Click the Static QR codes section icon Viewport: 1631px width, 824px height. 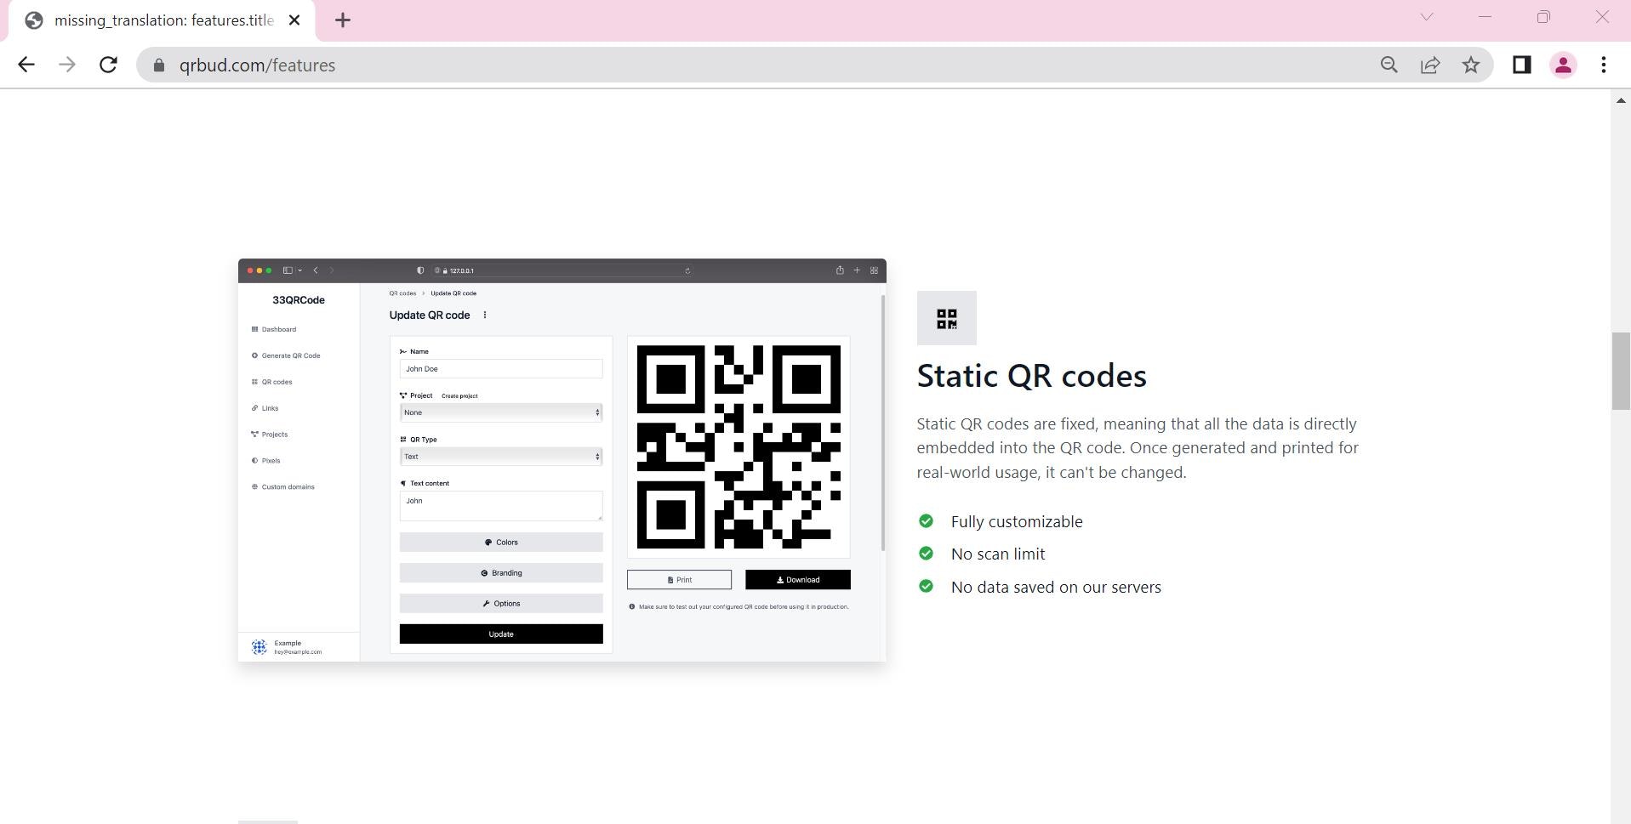[946, 318]
